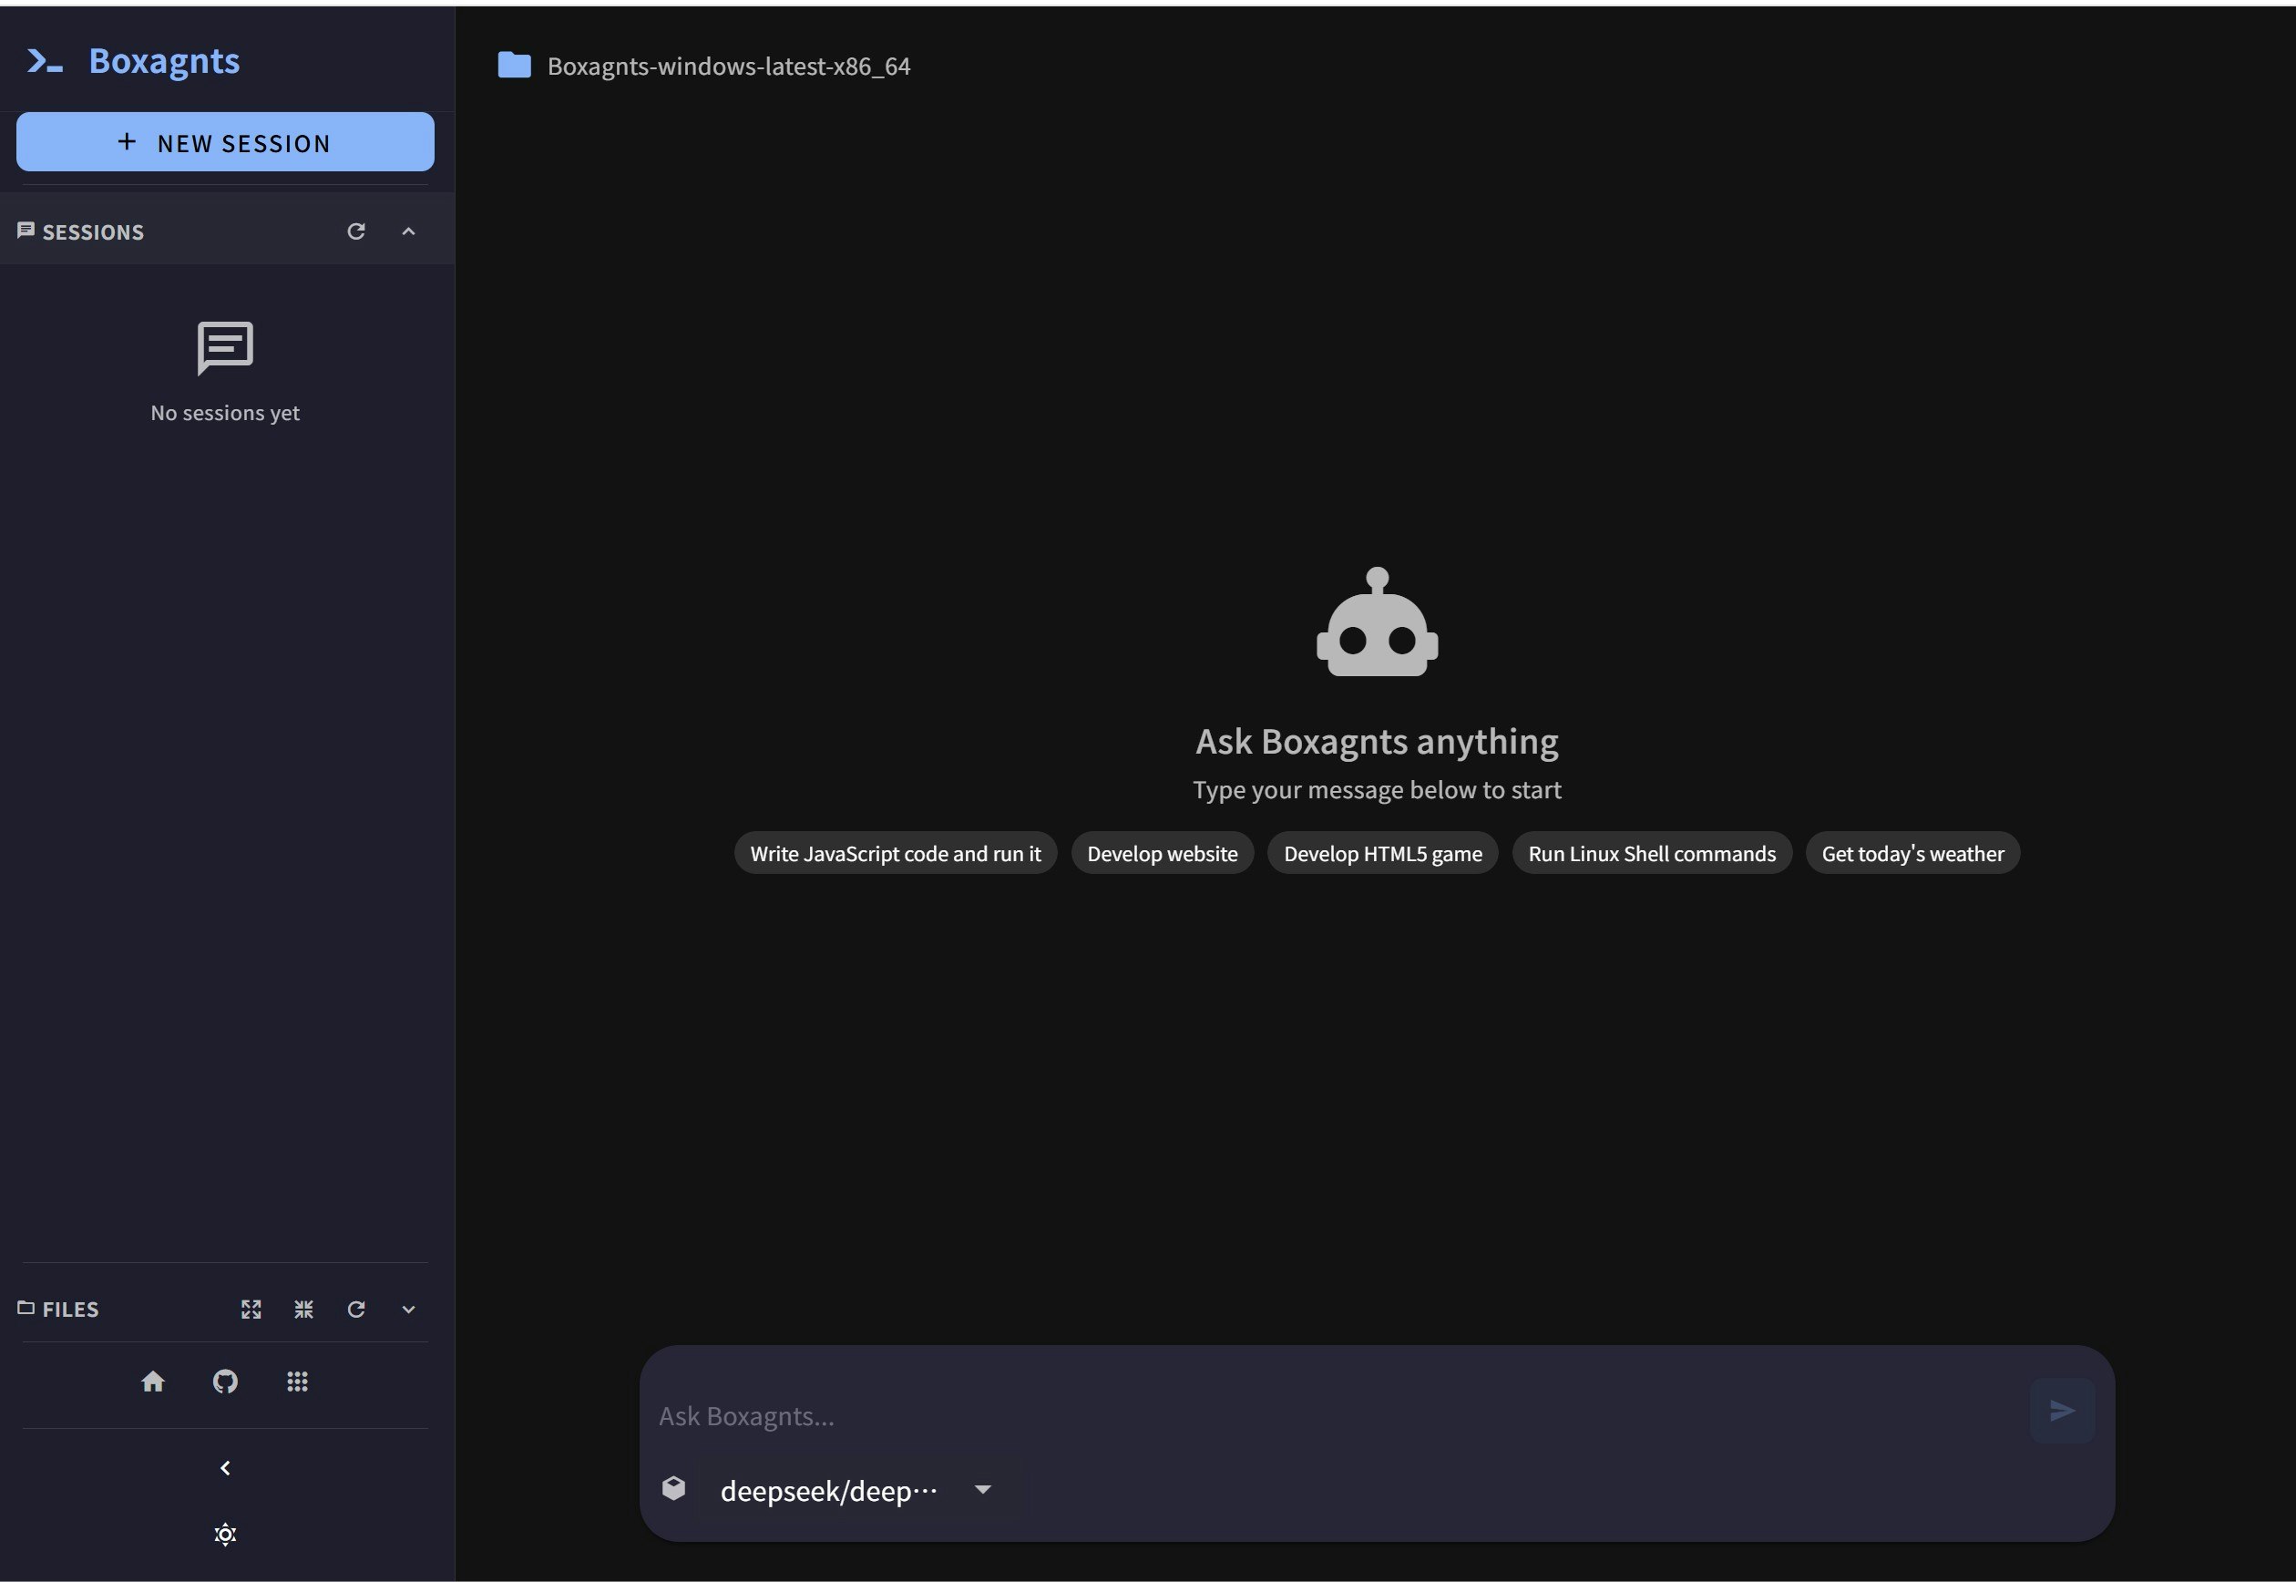The width and height of the screenshot is (2296, 1582).
Task: Click 'Type your message below to start' text
Action: click(1378, 790)
